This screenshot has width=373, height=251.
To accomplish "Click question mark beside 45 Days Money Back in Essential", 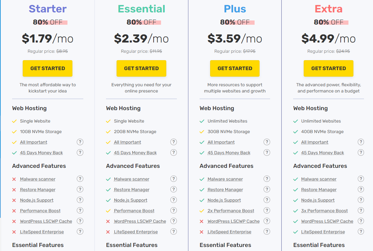I will (x=174, y=152).
